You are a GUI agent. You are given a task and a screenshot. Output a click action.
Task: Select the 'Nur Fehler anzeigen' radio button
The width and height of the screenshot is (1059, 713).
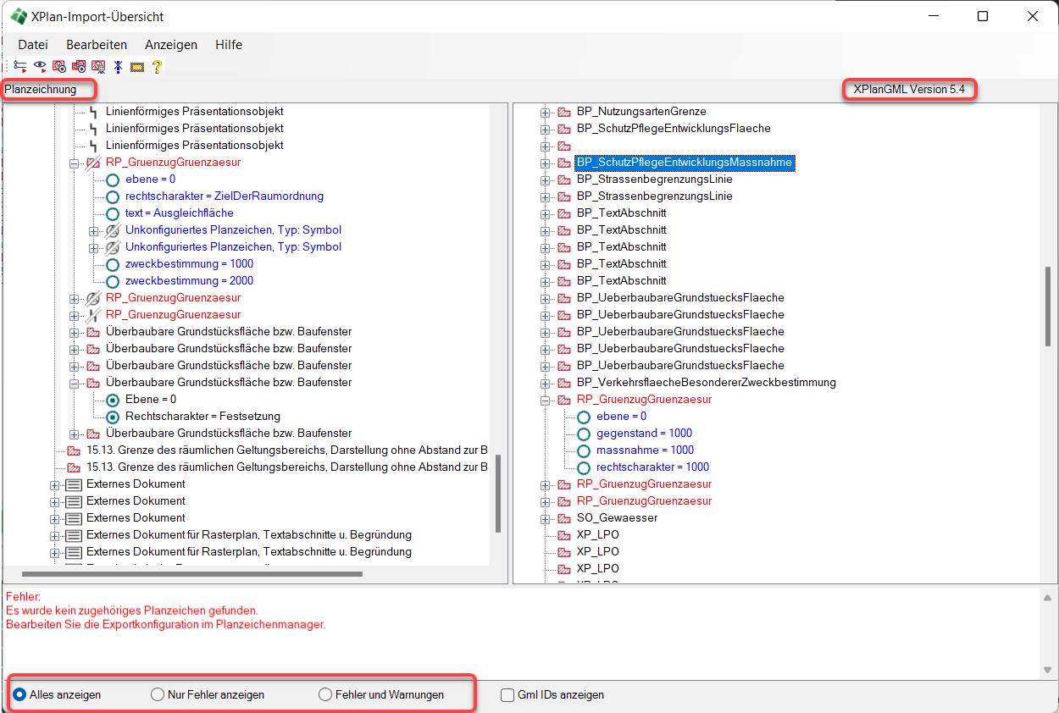158,694
